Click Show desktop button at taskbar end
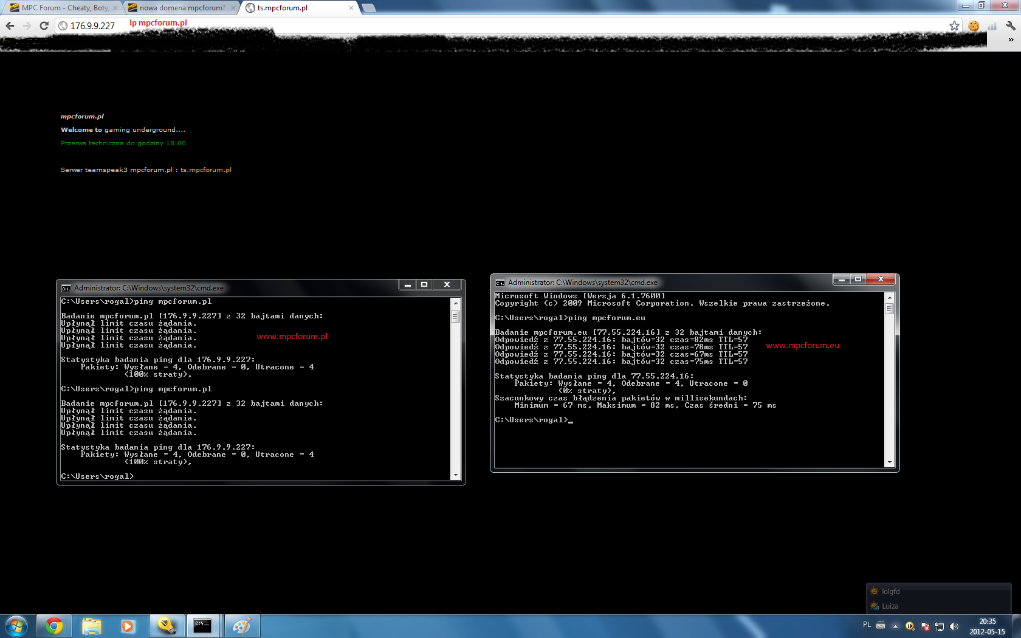Screen dimensions: 1021x638 coord(1016,626)
